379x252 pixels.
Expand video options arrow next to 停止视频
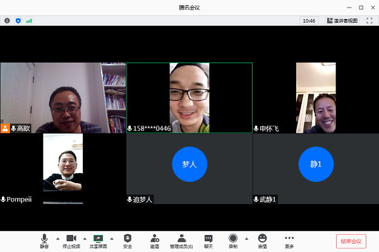click(85, 239)
